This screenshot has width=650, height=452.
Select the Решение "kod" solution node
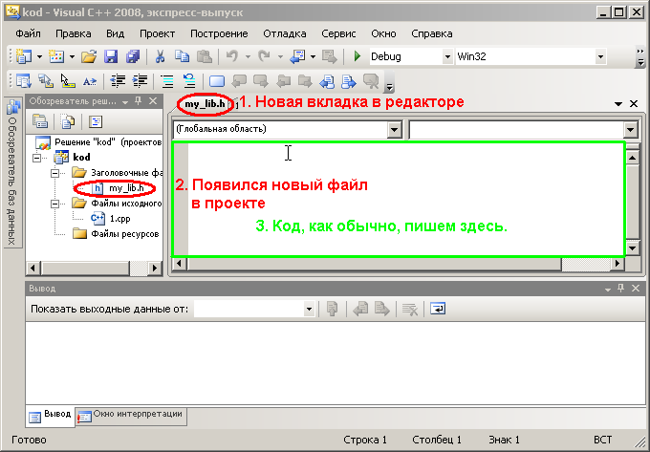pos(98,142)
